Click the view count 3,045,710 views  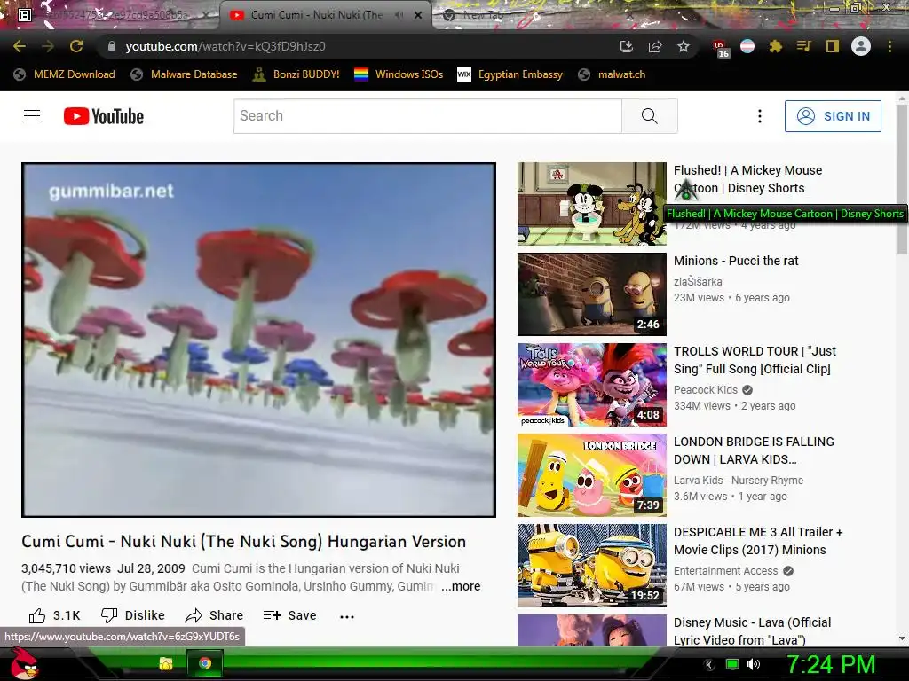click(66, 568)
